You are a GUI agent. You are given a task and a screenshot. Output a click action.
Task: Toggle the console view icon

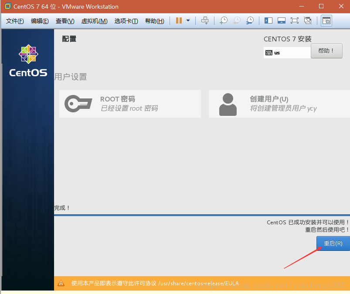326,21
